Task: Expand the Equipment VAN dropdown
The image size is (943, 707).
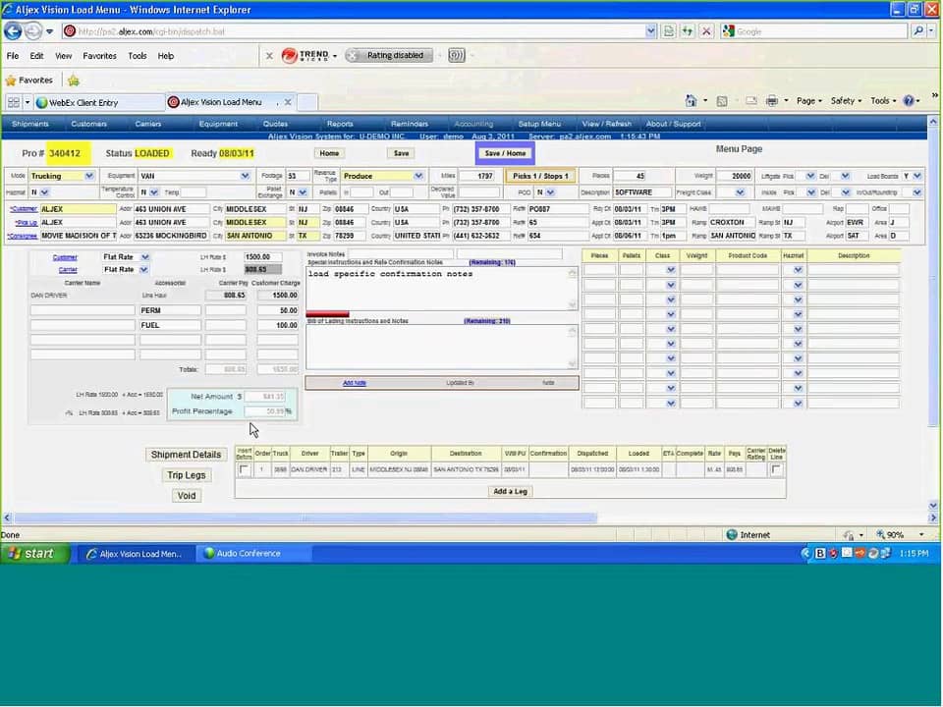Action: click(245, 176)
